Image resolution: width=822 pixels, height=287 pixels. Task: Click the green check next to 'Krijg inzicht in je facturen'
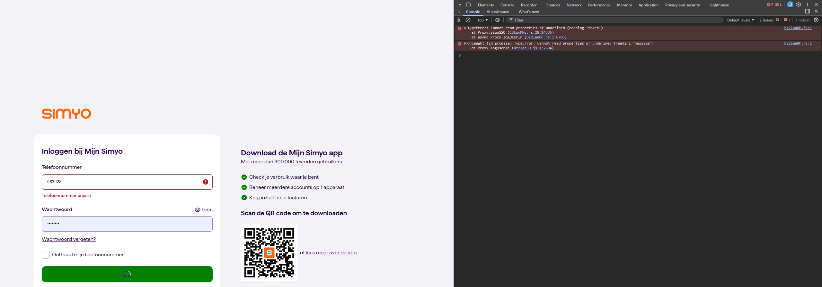[244, 198]
